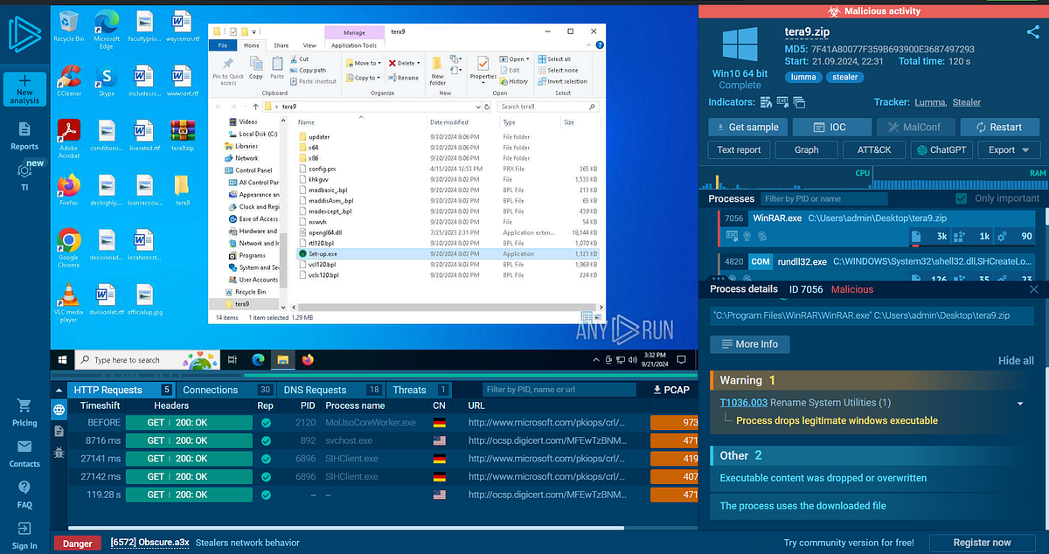Image resolution: width=1049 pixels, height=554 pixels.
Task: Switch to the DNS Requests tab
Action: tap(331, 390)
